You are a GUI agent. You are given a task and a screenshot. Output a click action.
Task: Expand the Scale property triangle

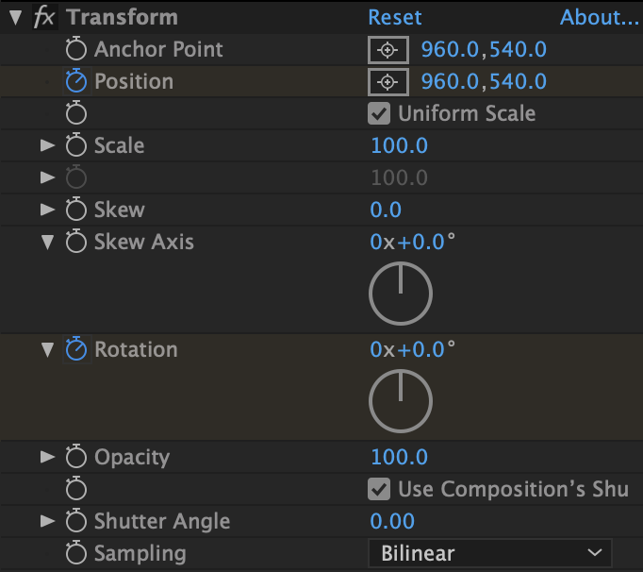[47, 145]
